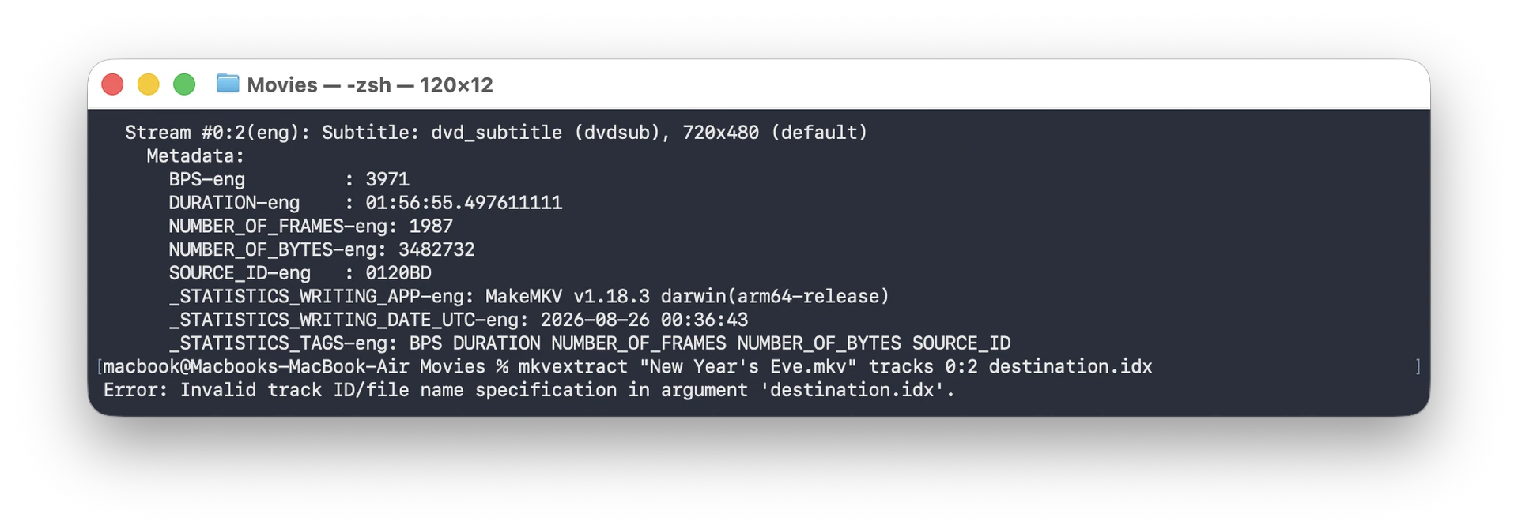This screenshot has height=532, width=1518.
Task: Click the window title 'Movies — -zsh — 120×12'
Action: click(370, 84)
